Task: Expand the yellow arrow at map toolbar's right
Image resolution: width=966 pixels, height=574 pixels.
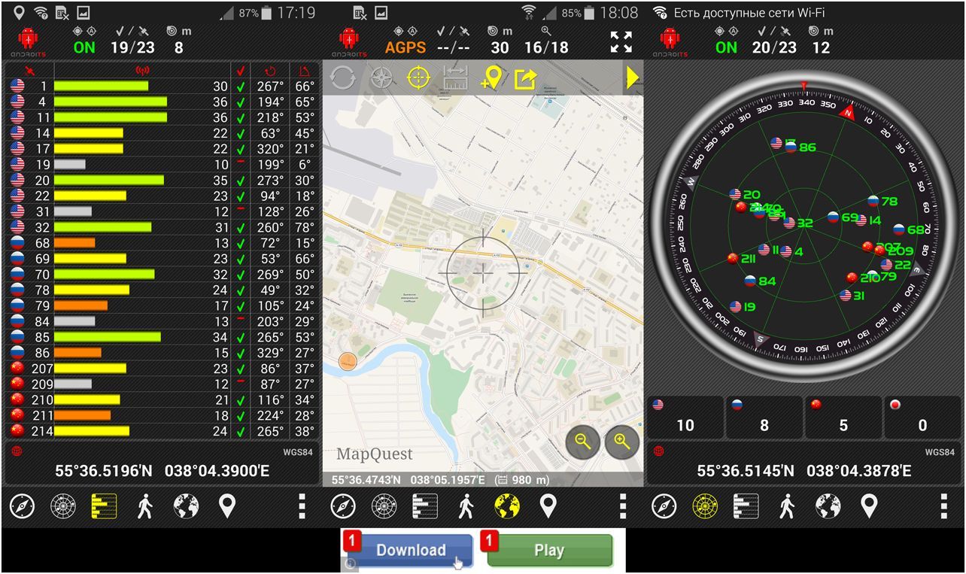Action: pyautogui.click(x=633, y=77)
